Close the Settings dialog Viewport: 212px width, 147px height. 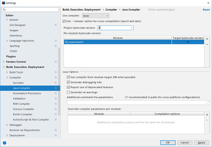208,3
